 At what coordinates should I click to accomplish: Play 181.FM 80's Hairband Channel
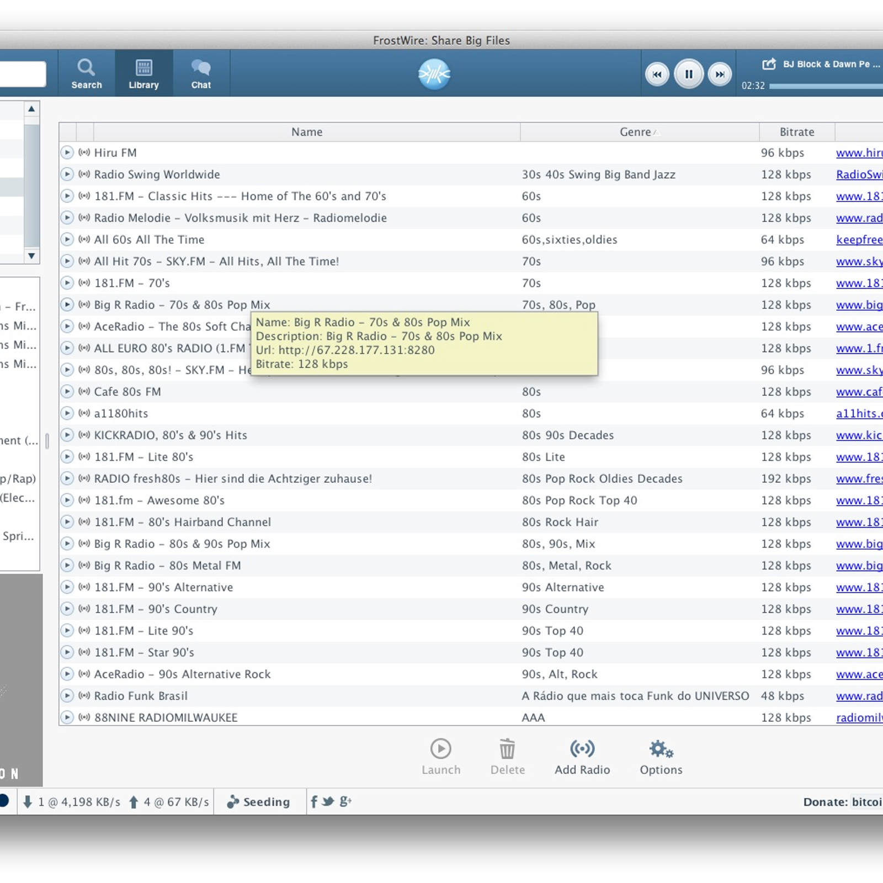67,522
